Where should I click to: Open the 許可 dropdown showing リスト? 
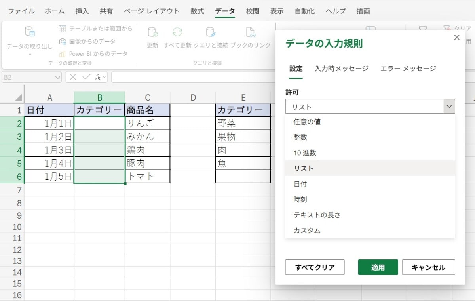pos(370,106)
